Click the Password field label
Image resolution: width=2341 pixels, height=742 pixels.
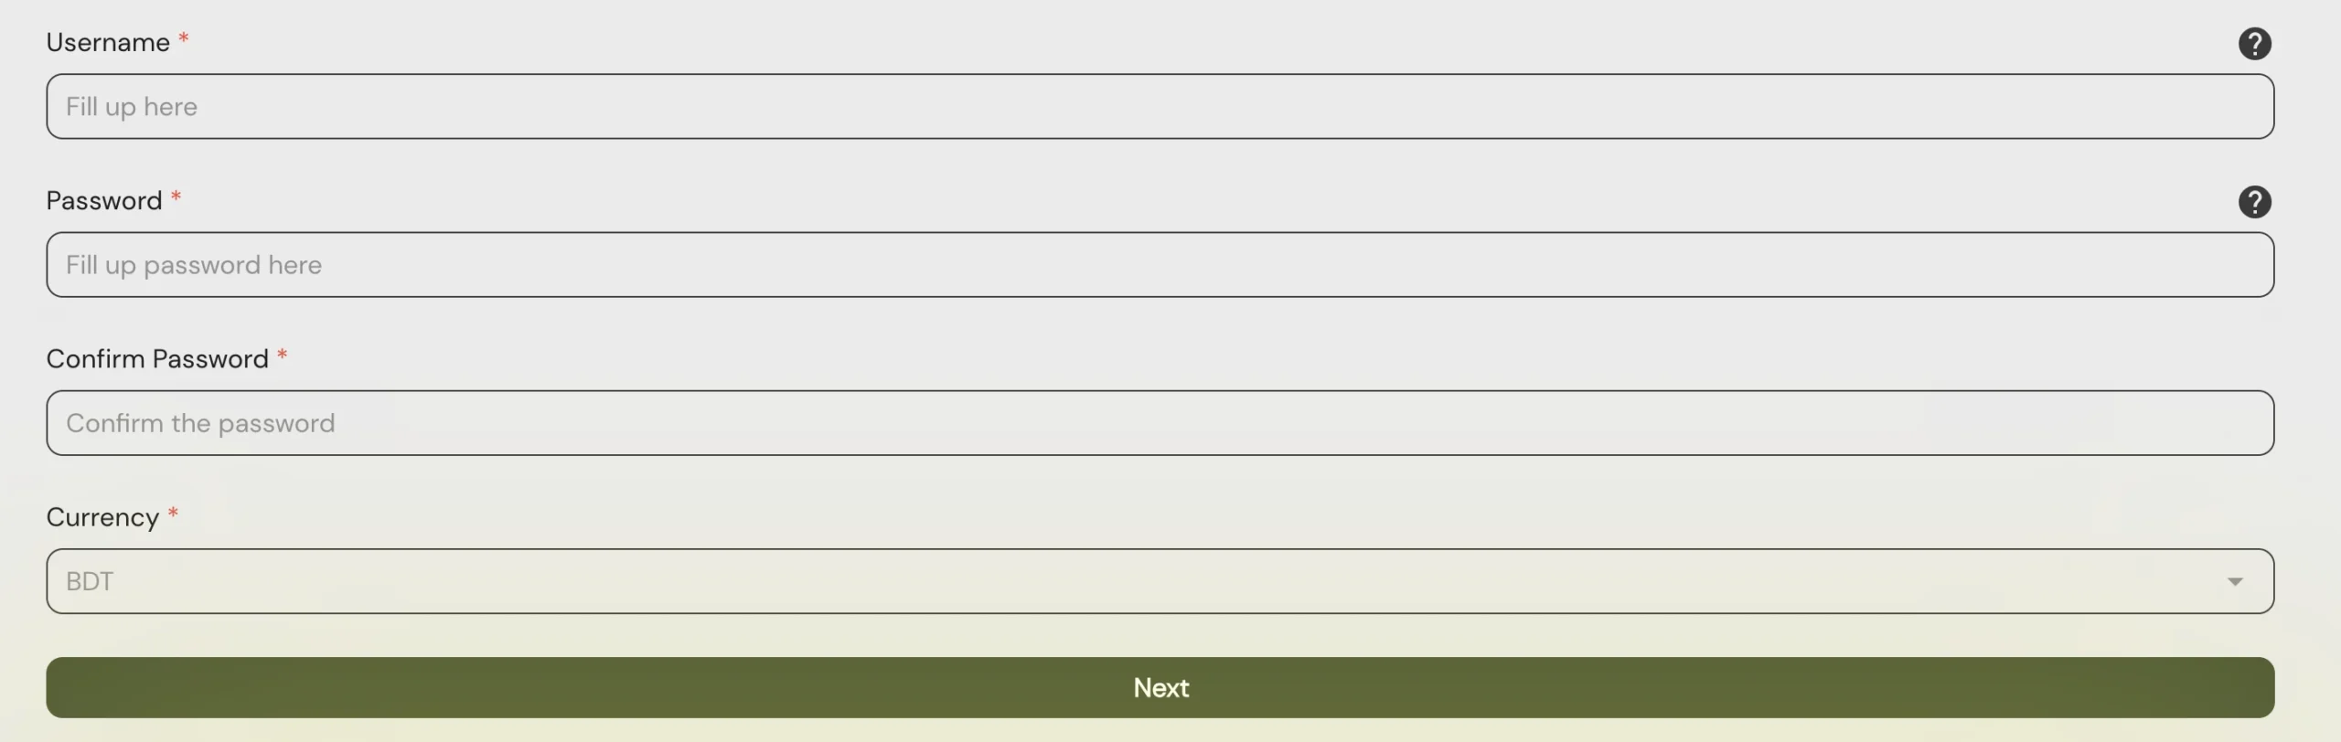click(x=104, y=200)
